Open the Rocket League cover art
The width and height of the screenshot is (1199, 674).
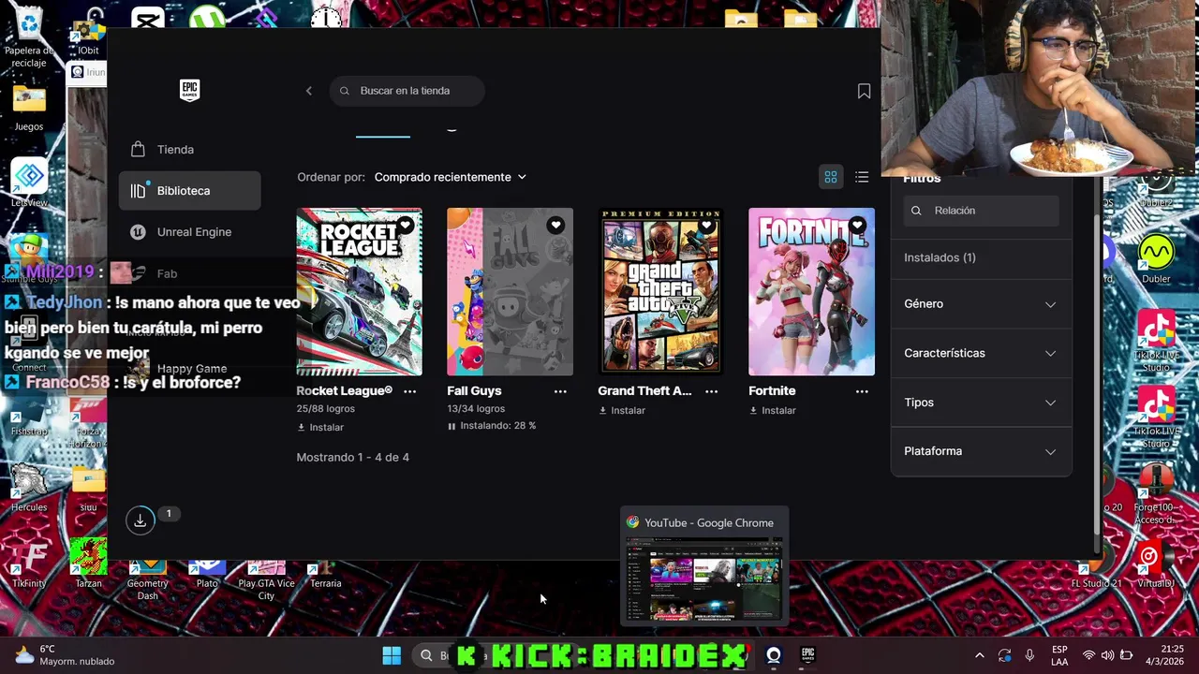[360, 292]
